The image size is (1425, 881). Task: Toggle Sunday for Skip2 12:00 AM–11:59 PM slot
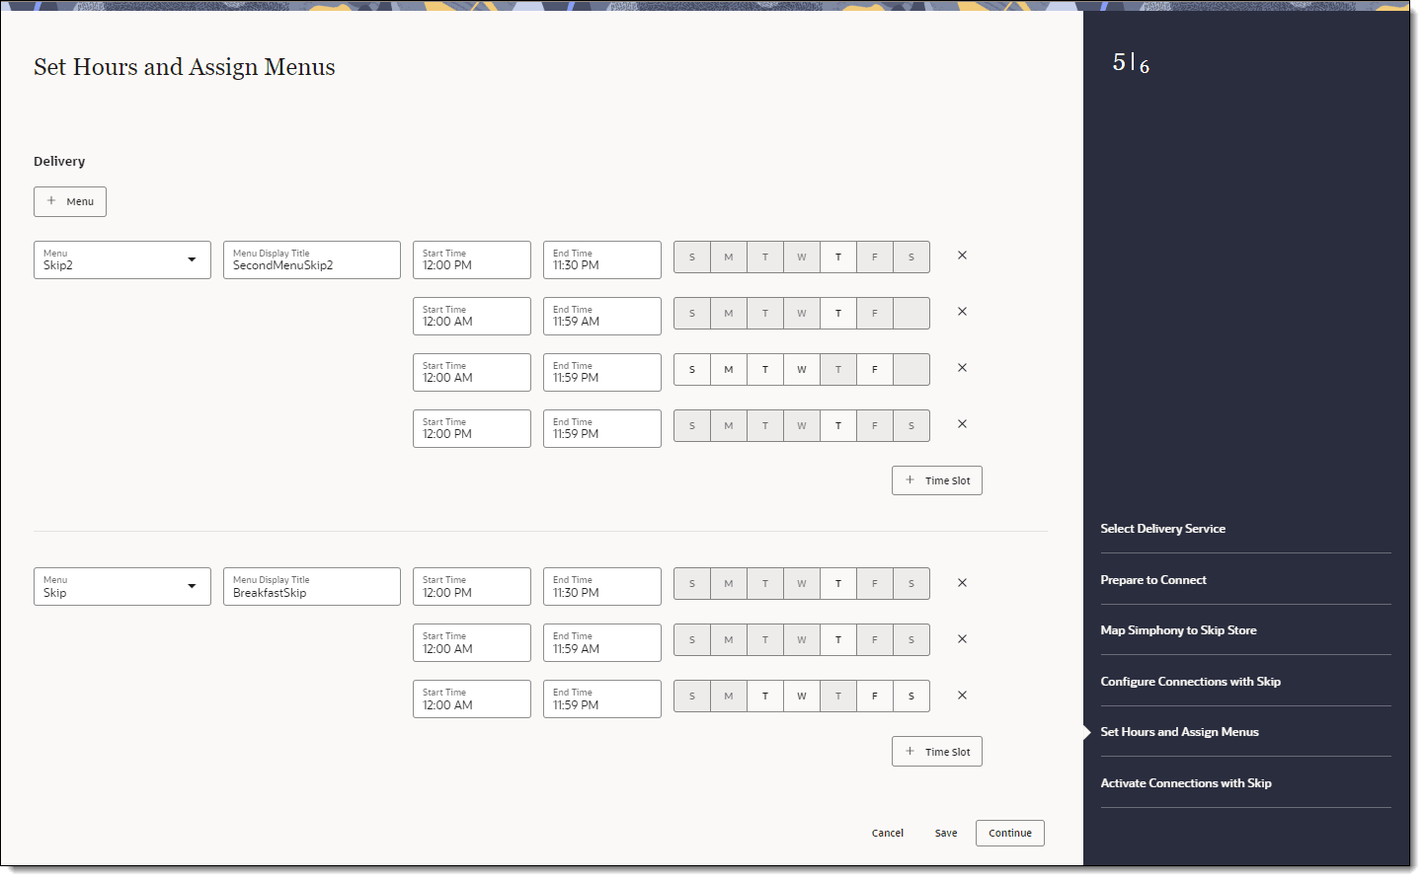(x=692, y=370)
